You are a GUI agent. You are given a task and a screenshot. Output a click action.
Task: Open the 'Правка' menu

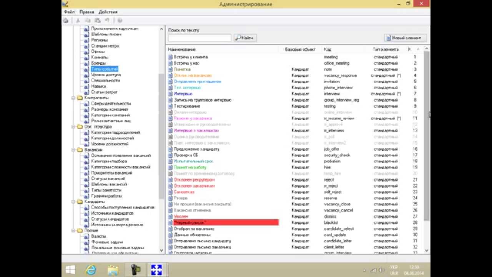tap(87, 12)
